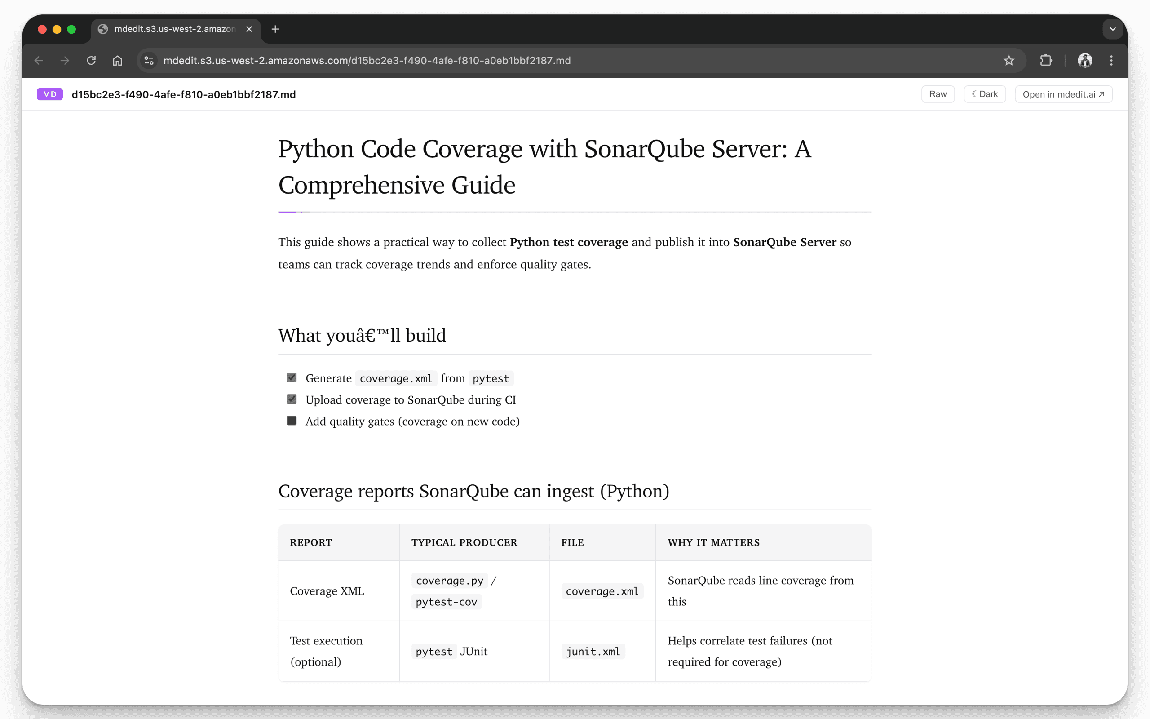
Task: Click the new tab plus icon
Action: (x=275, y=29)
